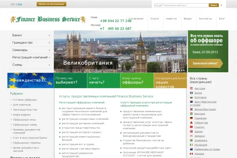Open the Примеры документов компаний rubric
This screenshot has width=237, height=158.
tap(26, 131)
